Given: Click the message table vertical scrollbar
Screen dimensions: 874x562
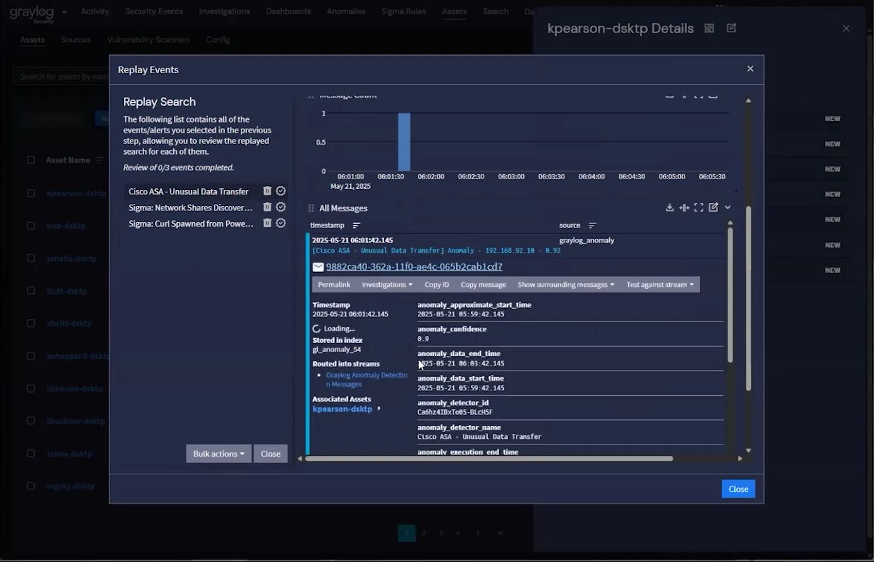Looking at the screenshot, I should (730, 294).
